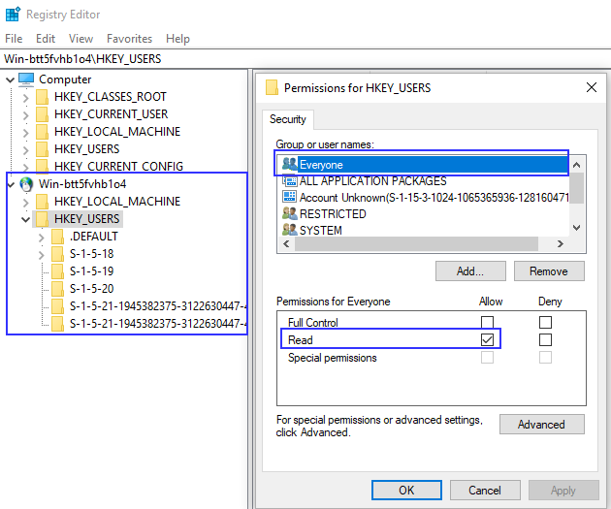611x509 pixels.
Task: Expand local HKEY_LOCAL_MACHINE under Computer
Action: pyautogui.click(x=26, y=133)
